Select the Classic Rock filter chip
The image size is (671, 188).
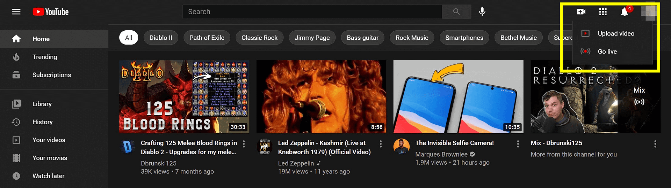coord(259,38)
